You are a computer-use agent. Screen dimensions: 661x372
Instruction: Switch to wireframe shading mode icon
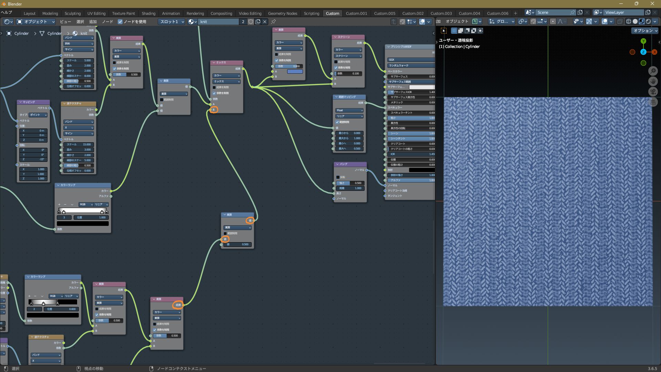point(629,21)
